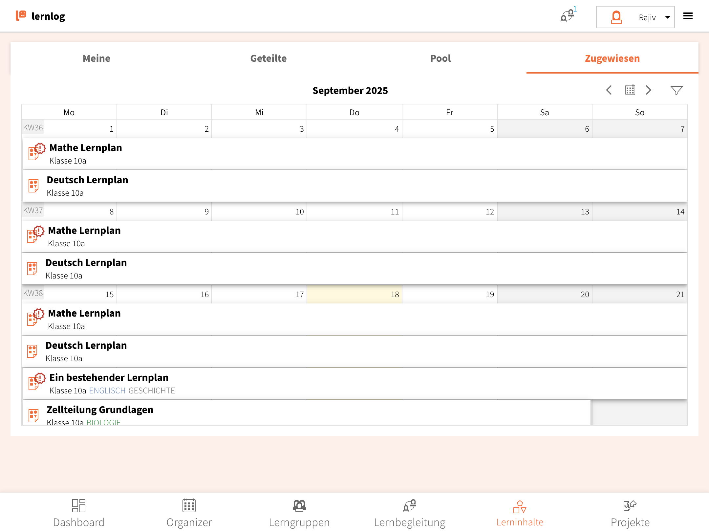Open the filter funnel icon

pos(676,90)
